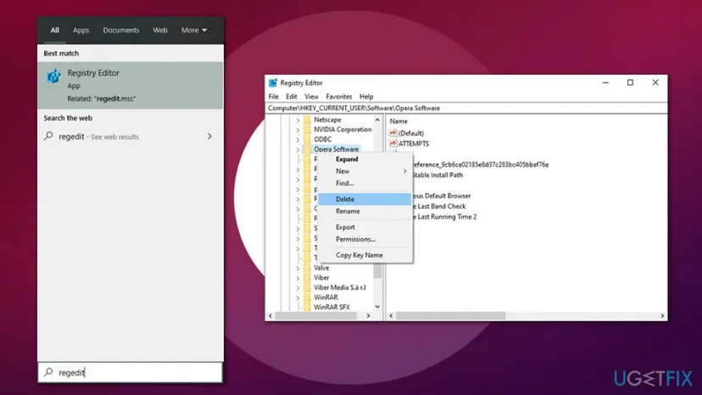
Task: Choose Export from the context menu
Action: [365, 227]
